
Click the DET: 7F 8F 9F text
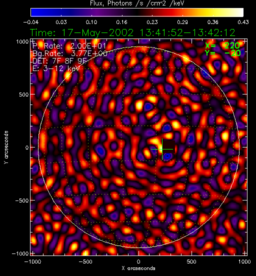(59, 61)
